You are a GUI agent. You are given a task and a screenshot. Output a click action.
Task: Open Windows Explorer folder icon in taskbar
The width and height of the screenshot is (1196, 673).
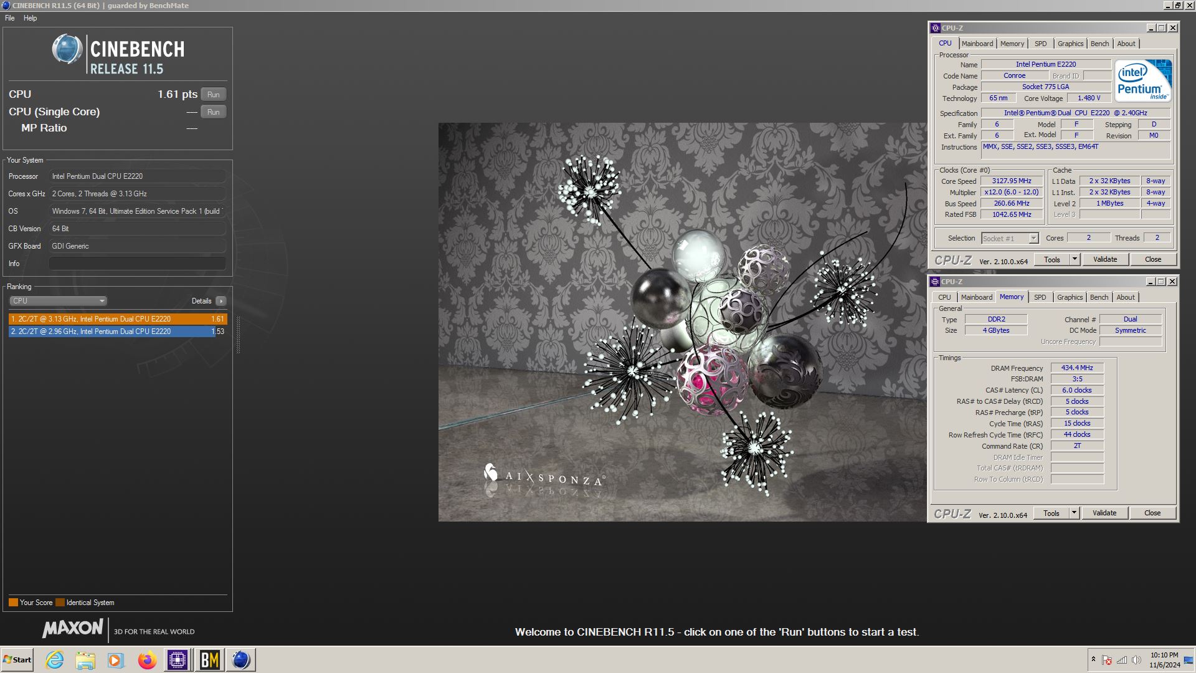pyautogui.click(x=85, y=660)
